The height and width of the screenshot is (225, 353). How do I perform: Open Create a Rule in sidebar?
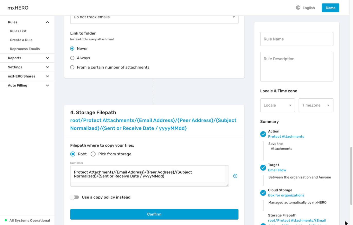[21, 40]
